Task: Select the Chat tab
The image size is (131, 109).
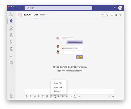Action: point(36,15)
